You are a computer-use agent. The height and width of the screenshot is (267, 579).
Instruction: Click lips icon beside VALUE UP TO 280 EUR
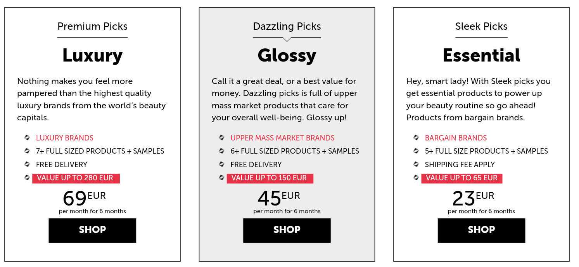27,177
